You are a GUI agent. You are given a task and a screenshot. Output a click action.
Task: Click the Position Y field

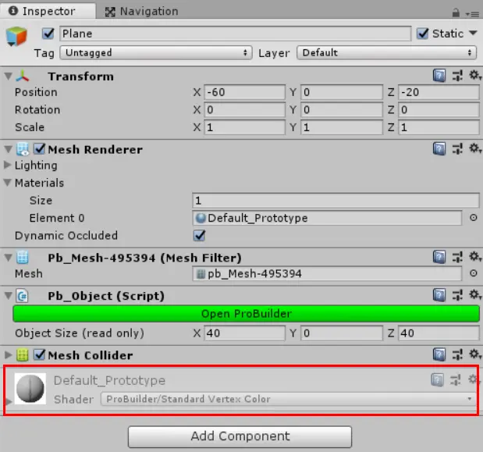(342, 92)
